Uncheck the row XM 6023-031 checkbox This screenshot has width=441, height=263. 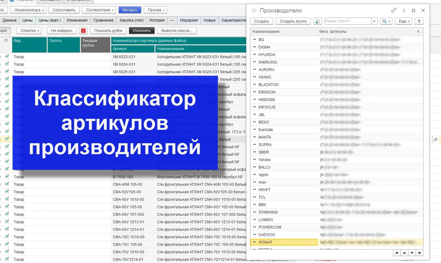7,57
